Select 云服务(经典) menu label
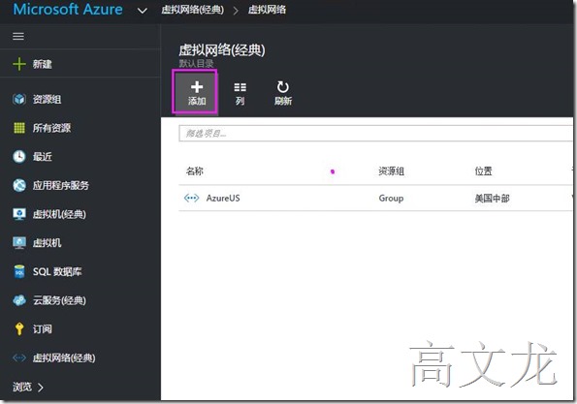Viewport: 577px width, 404px height. [x=59, y=300]
